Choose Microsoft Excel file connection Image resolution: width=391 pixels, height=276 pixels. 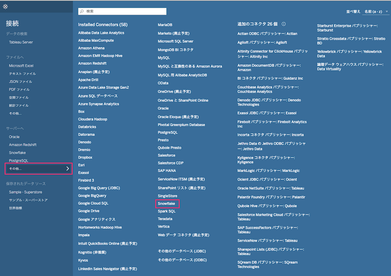[x=21, y=66]
